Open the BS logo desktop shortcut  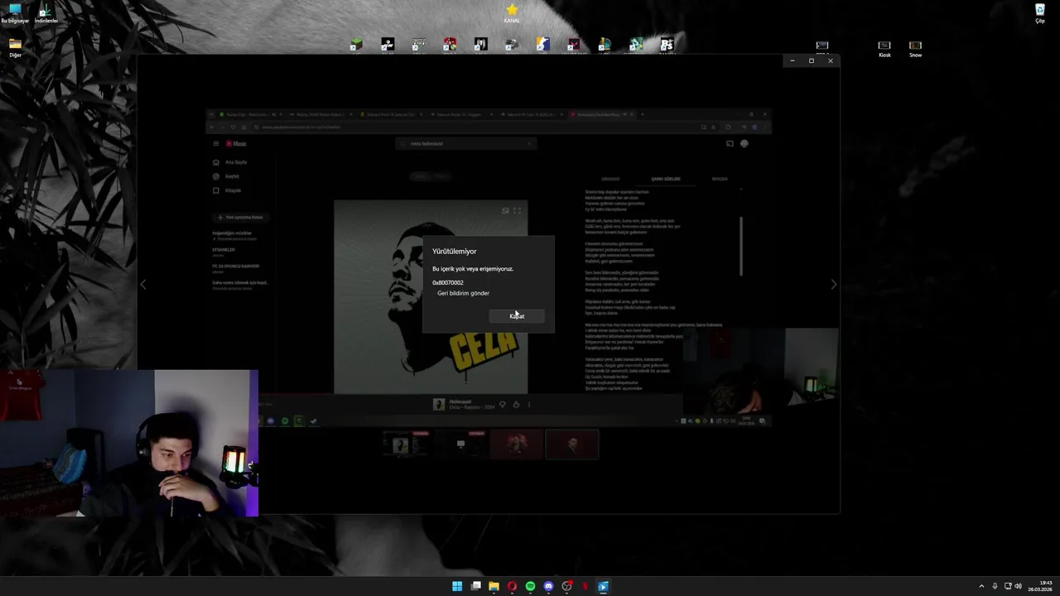tap(667, 45)
